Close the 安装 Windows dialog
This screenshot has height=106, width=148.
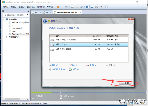click(x=131, y=19)
